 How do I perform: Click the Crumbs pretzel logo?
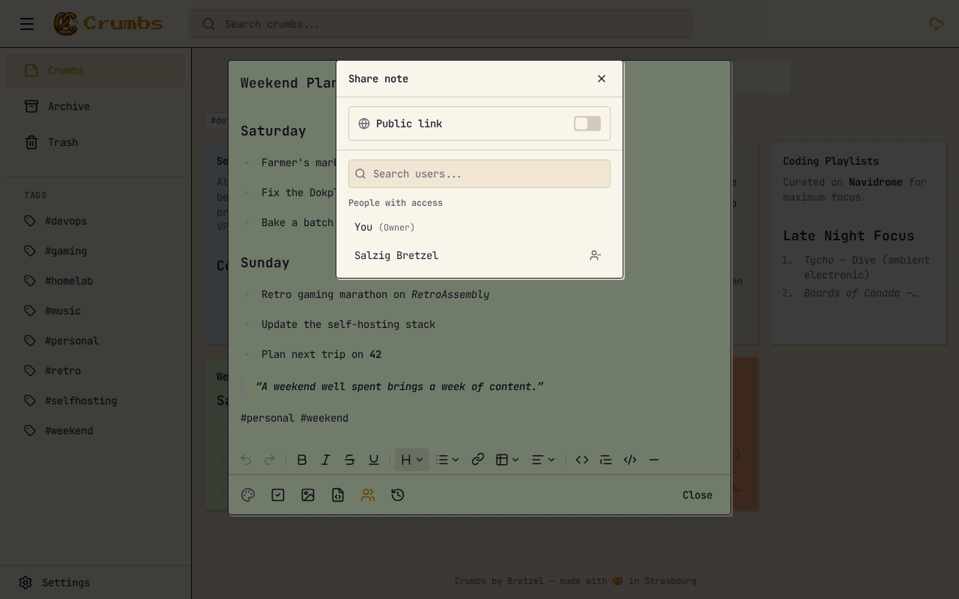[x=66, y=24]
